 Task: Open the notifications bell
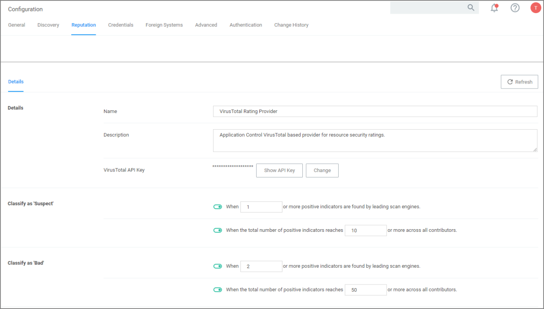pyautogui.click(x=495, y=8)
